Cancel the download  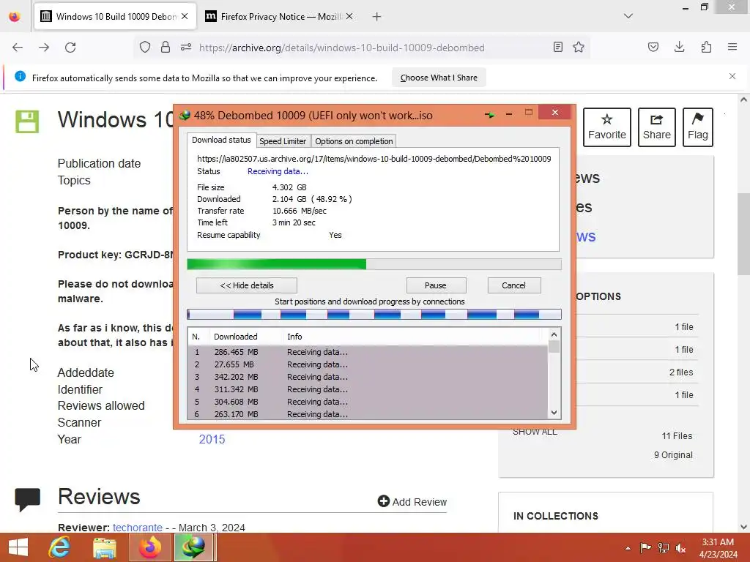pyautogui.click(x=513, y=285)
